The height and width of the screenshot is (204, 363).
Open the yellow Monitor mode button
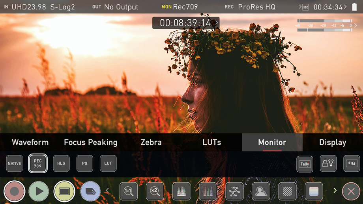pos(64,191)
